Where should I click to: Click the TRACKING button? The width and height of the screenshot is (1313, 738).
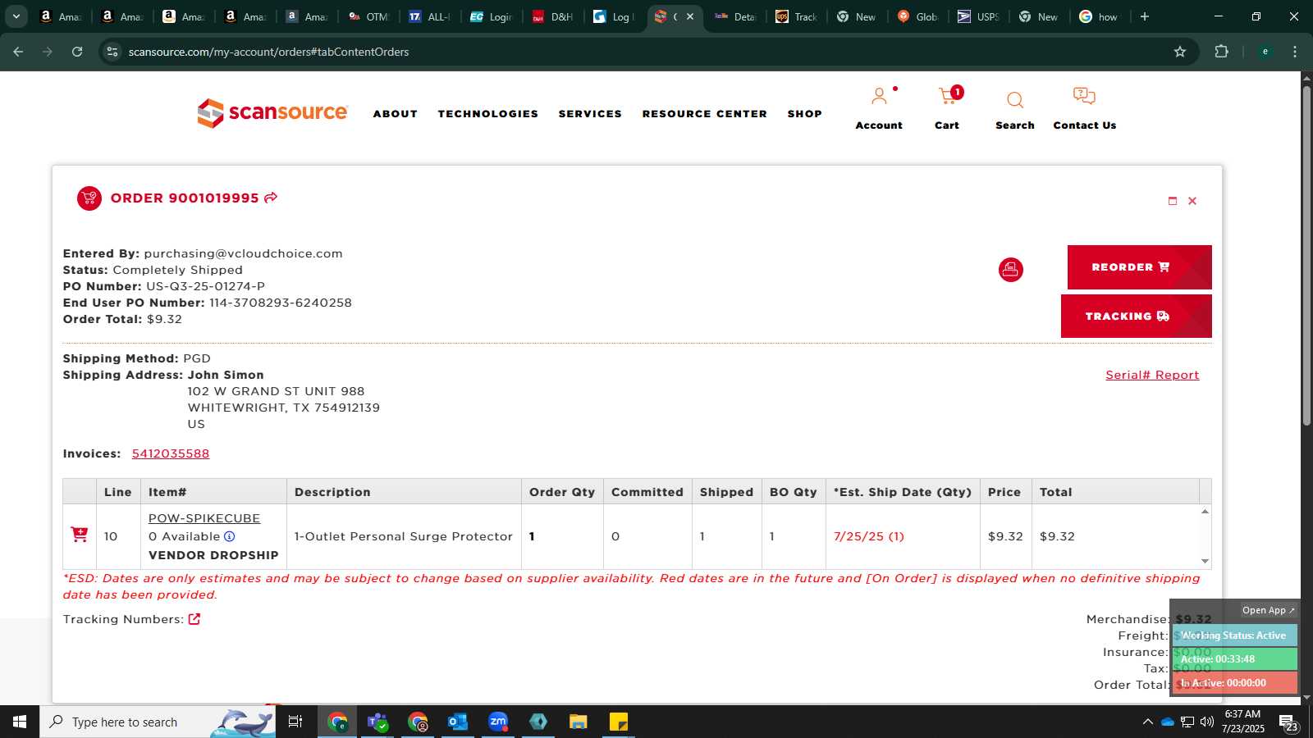(x=1136, y=316)
